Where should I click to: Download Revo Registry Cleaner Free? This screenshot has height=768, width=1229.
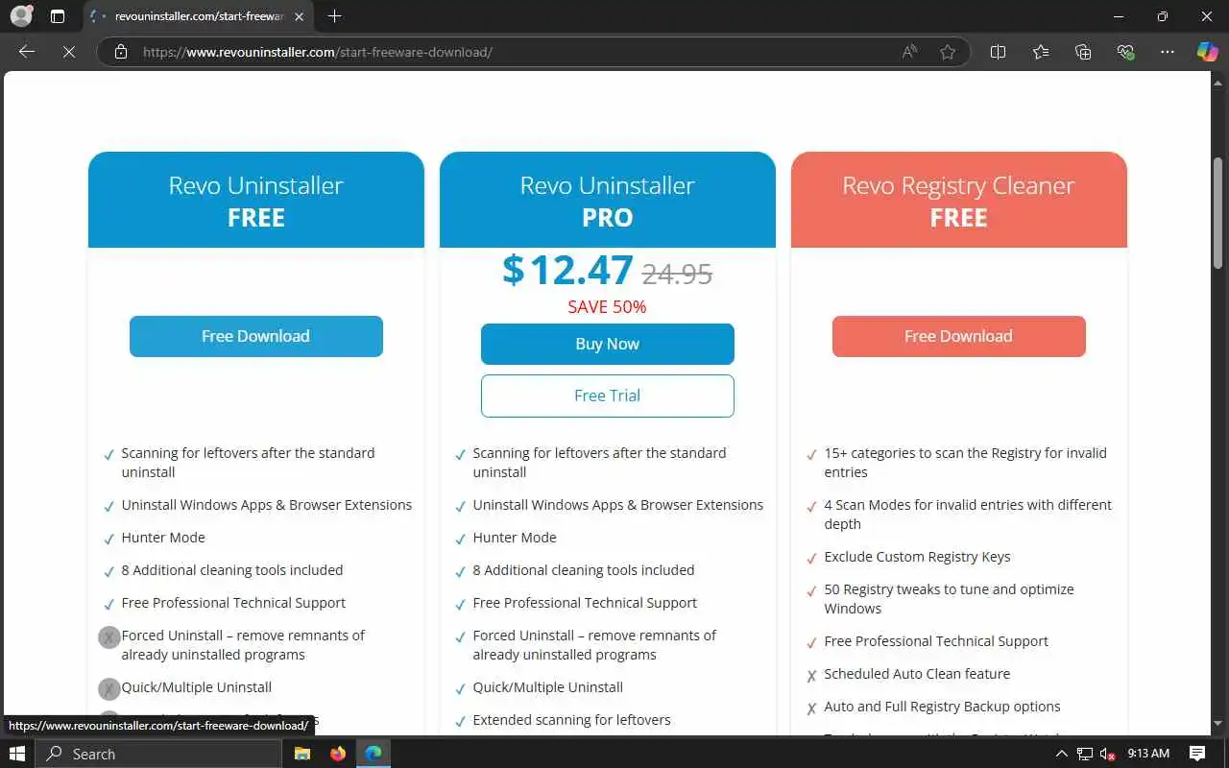(959, 336)
